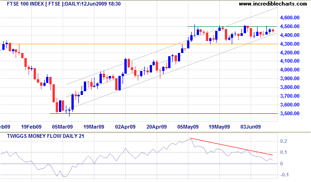Click the TWIGGS MONEY FLOW DAILY 21 title
Viewport: 311px width, 182px height.
(x=46, y=136)
